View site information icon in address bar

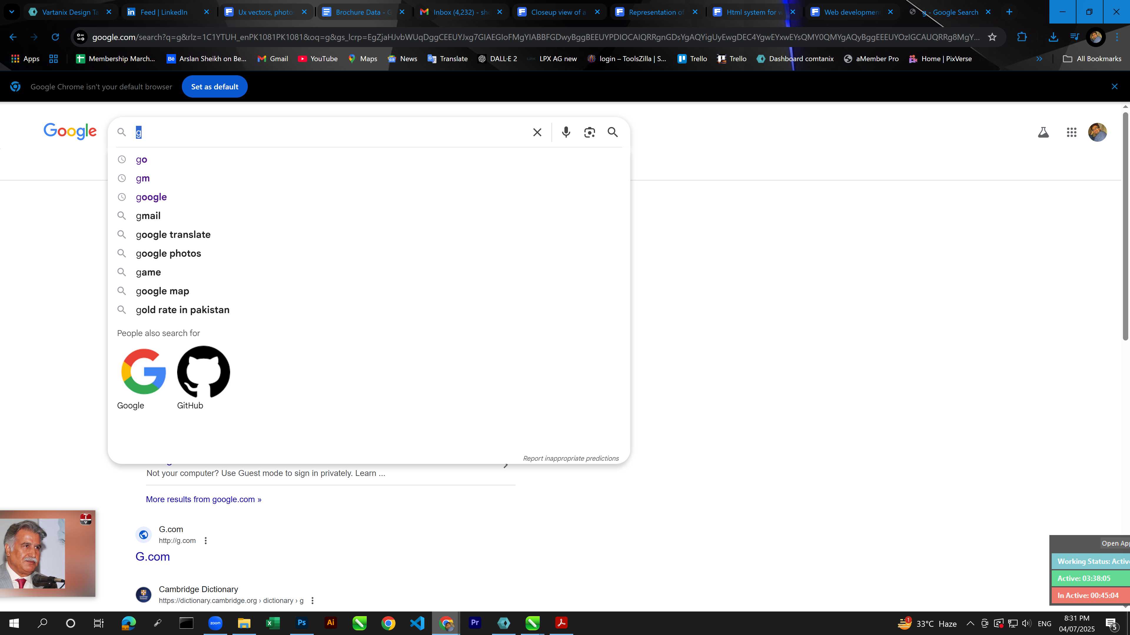coord(81,37)
